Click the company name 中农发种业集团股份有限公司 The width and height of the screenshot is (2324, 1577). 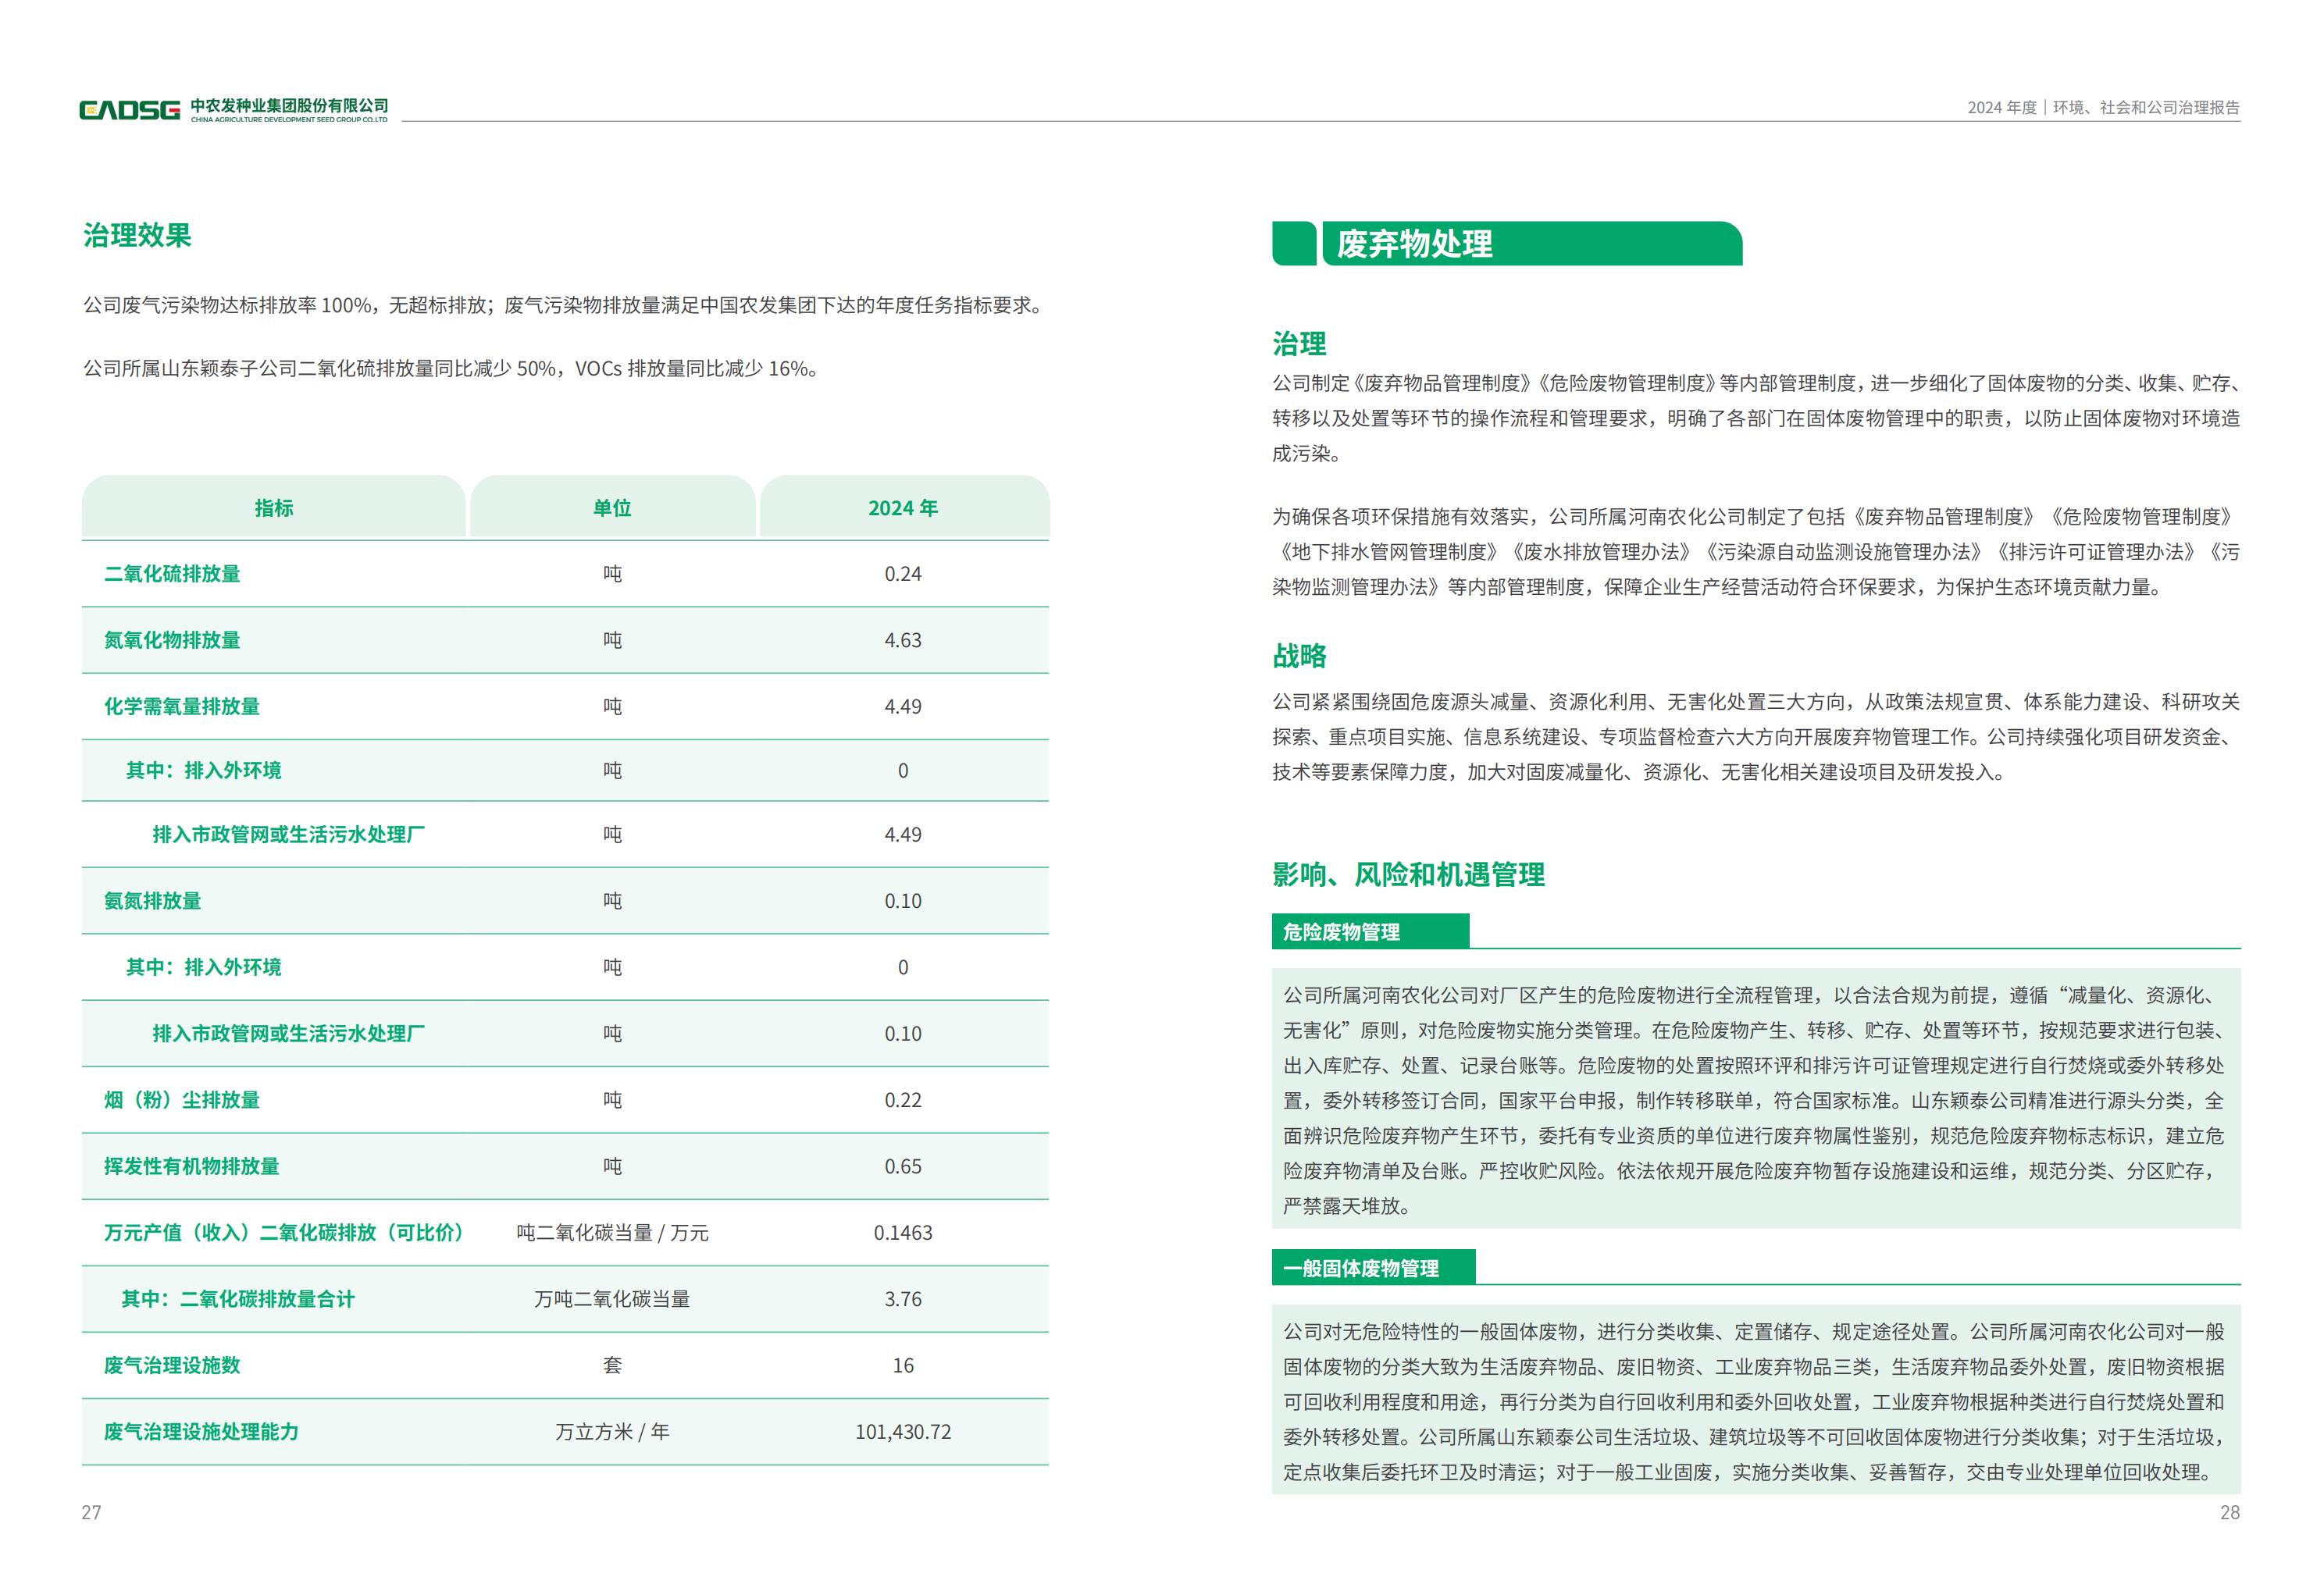click(x=289, y=105)
